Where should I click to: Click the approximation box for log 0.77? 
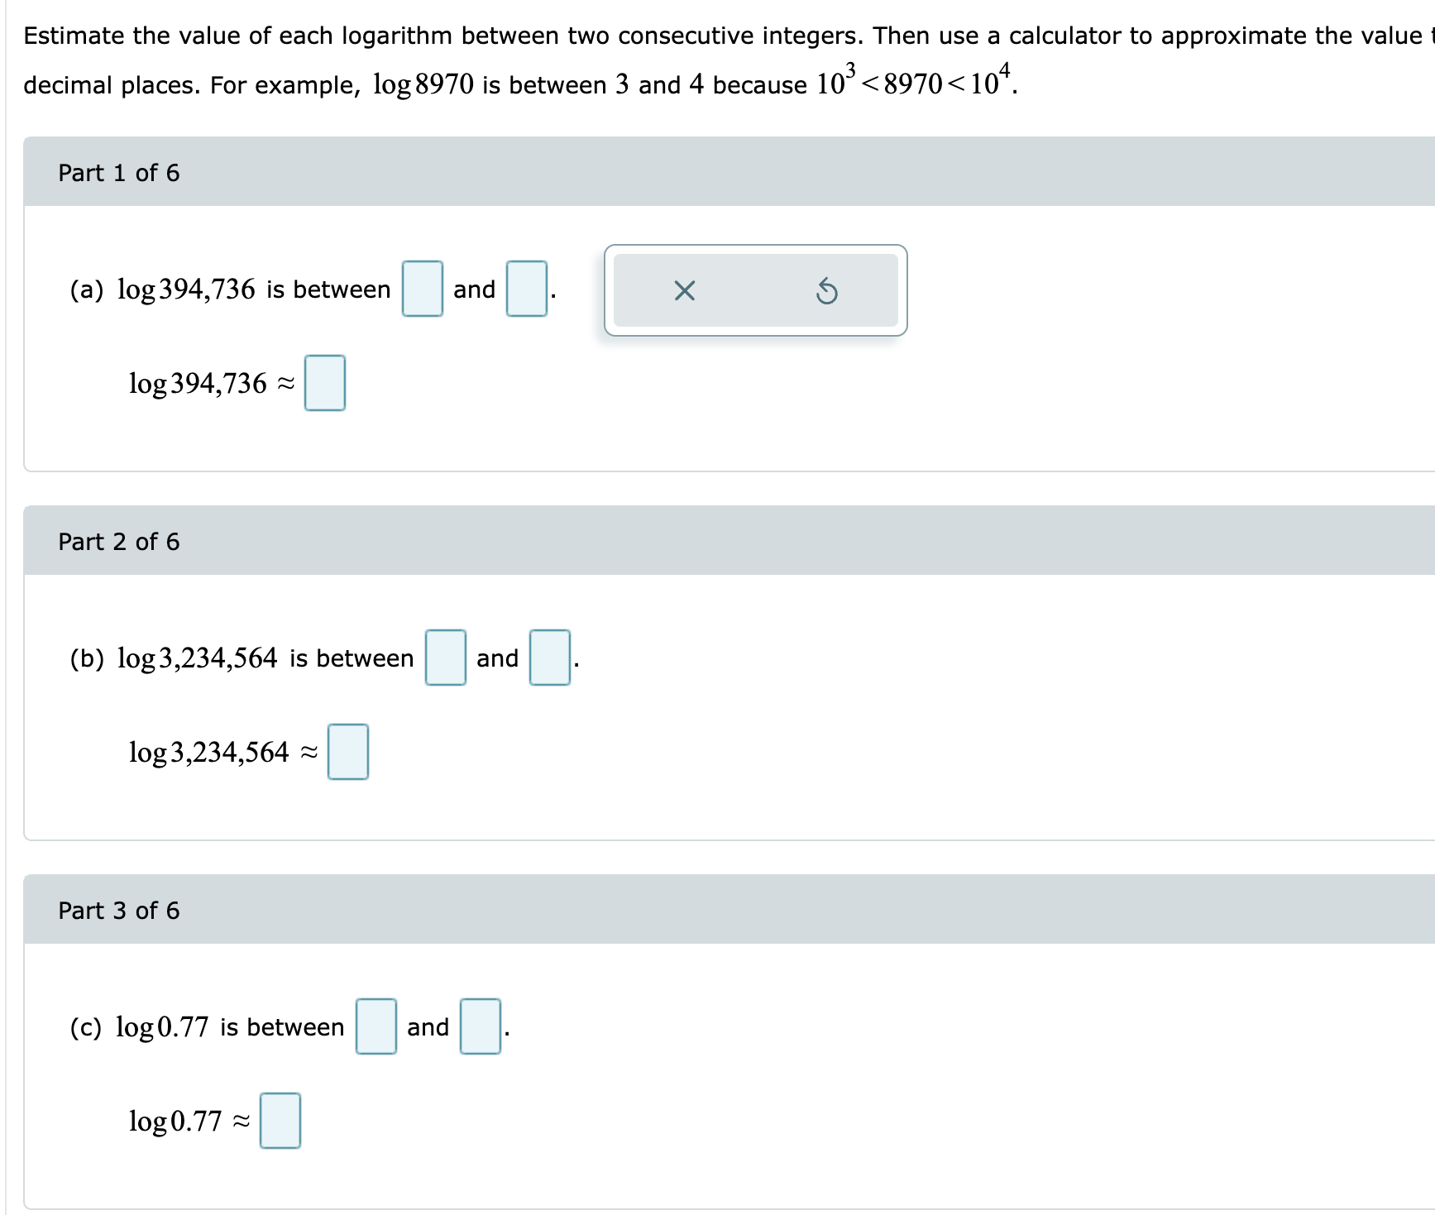(x=280, y=1121)
